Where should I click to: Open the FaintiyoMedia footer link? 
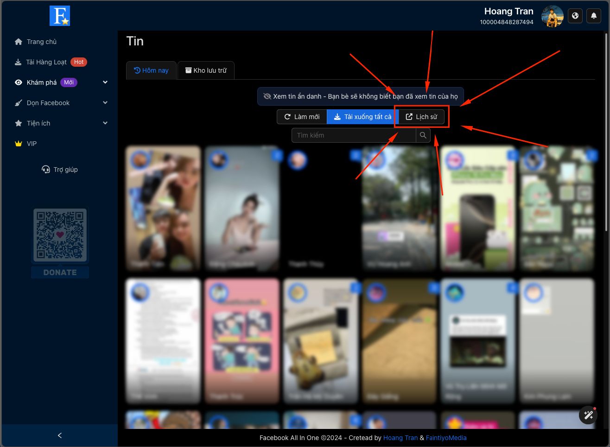tap(446, 438)
